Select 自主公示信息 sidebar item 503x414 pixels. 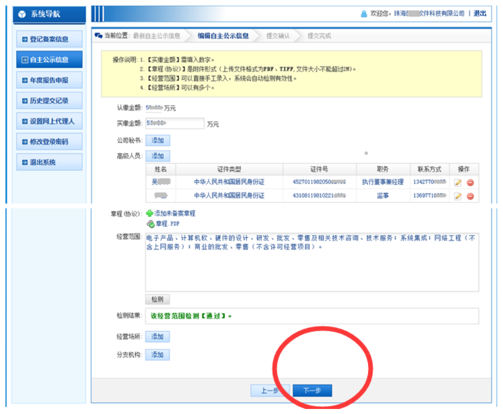49,60
